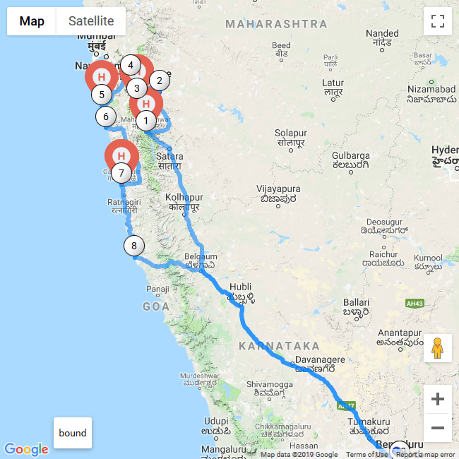
Task: Select waypoint marker number 3
Action: coord(137,88)
